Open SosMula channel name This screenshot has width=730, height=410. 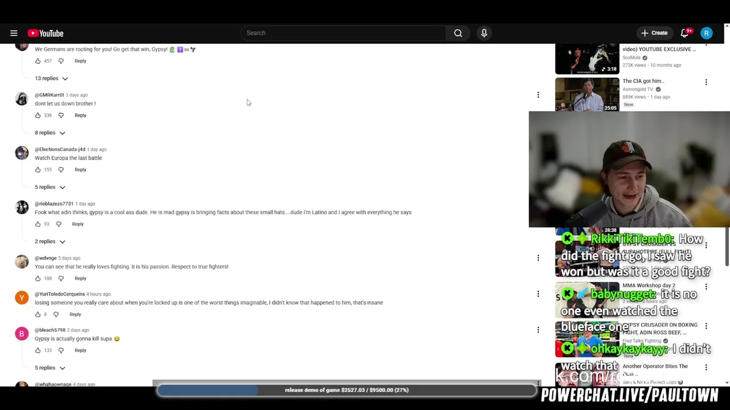[631, 58]
